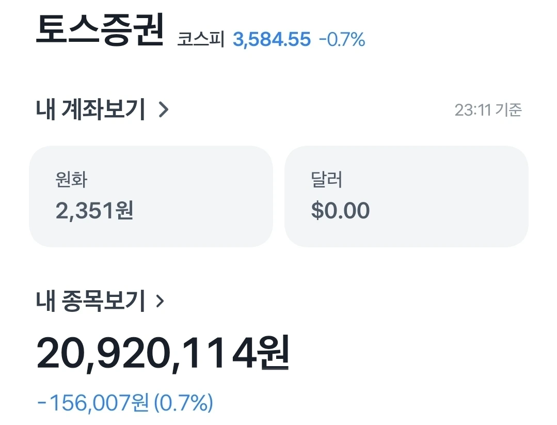The width and height of the screenshot is (557, 425).
Task: Expand the chevron beside 내 종목보기
Action: tap(160, 301)
